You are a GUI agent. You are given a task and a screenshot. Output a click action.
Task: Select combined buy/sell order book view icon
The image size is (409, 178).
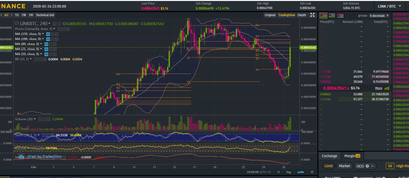coord(323,16)
